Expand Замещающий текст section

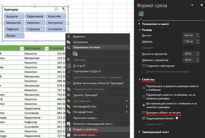pyautogui.click(x=139, y=132)
